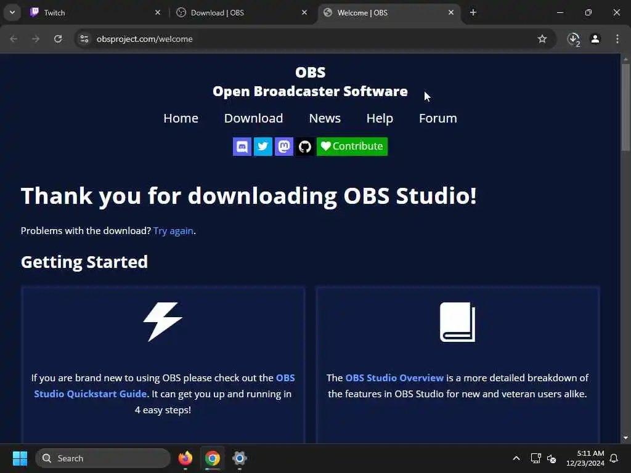Click the muted volume tray icon

click(552, 458)
